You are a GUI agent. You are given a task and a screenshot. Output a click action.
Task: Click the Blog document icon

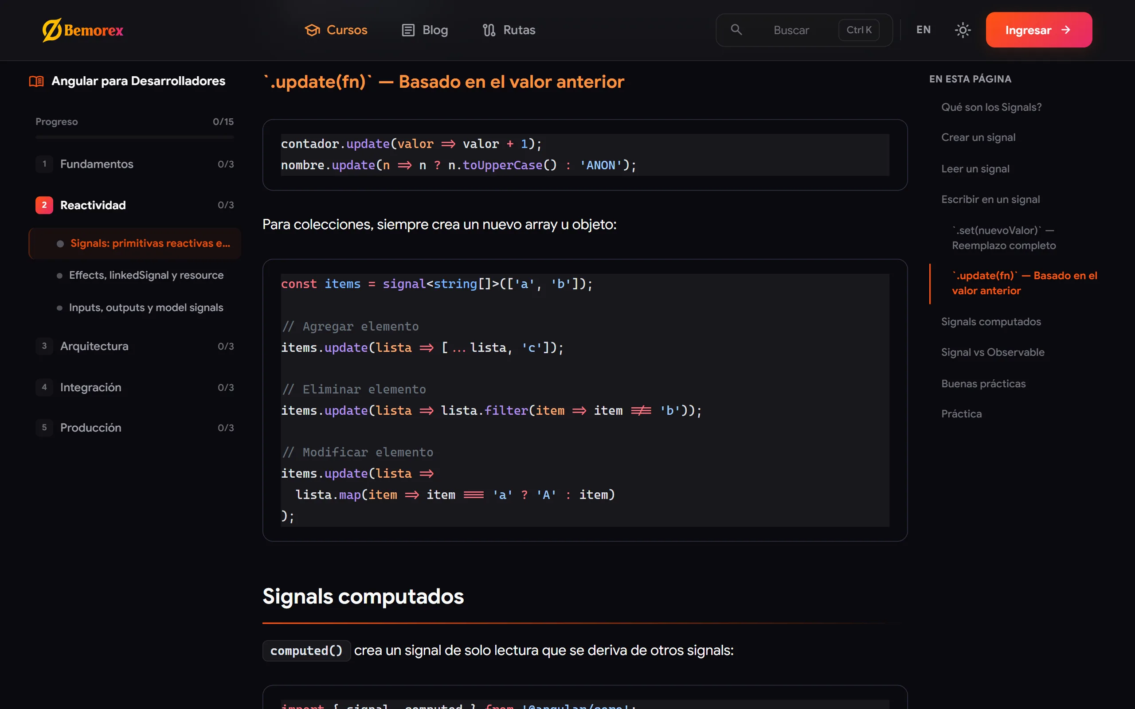point(408,30)
